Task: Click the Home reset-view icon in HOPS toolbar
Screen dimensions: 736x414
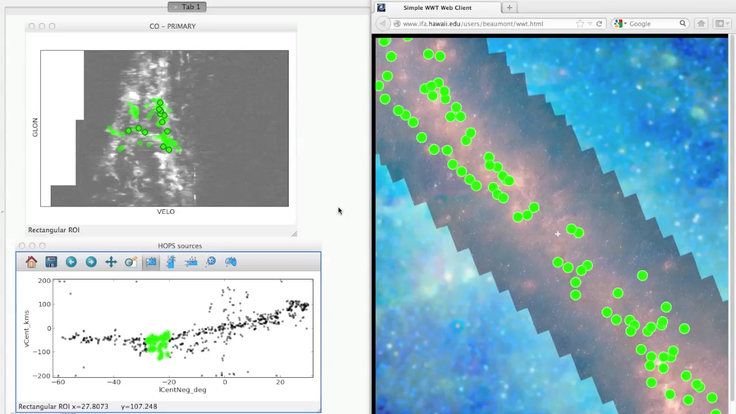Action: [x=32, y=262]
